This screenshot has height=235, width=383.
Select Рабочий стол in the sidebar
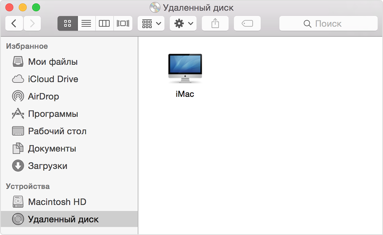[x=57, y=131]
